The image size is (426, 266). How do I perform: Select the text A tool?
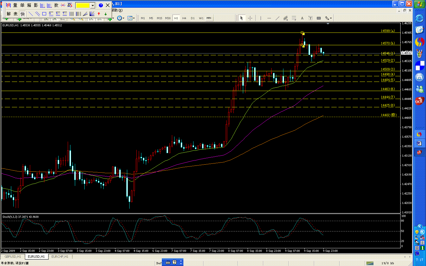(302, 18)
